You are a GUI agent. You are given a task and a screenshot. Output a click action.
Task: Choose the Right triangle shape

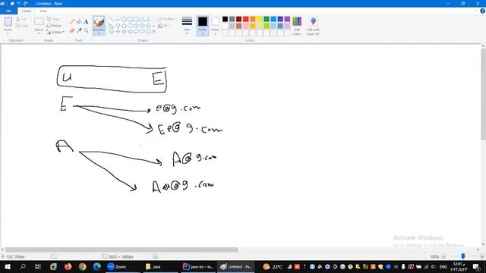pyautogui.click(x=112, y=26)
